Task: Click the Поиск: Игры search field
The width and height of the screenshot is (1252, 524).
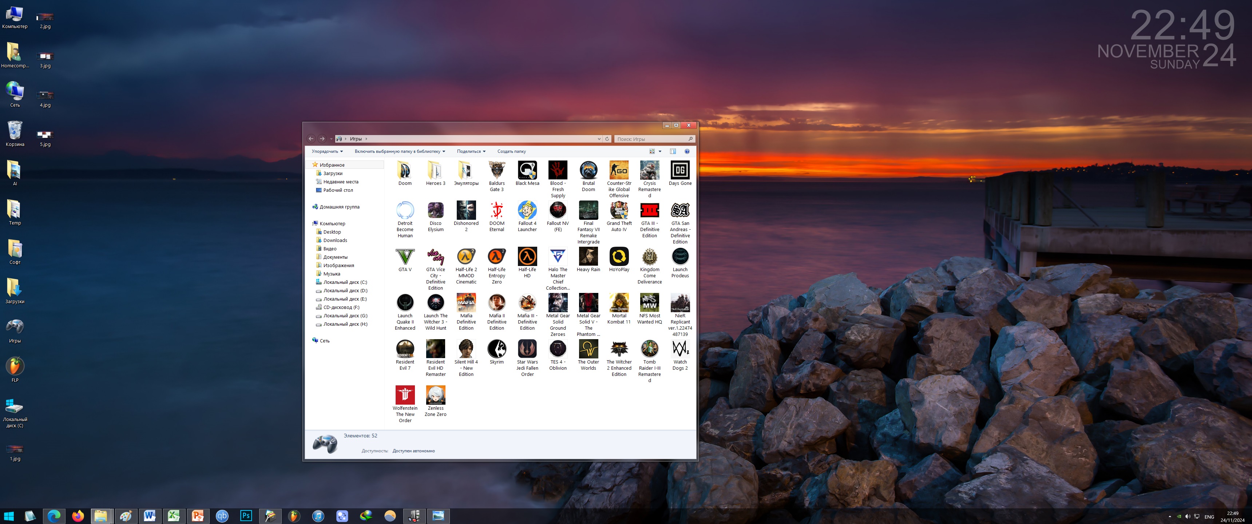Action: tap(651, 139)
